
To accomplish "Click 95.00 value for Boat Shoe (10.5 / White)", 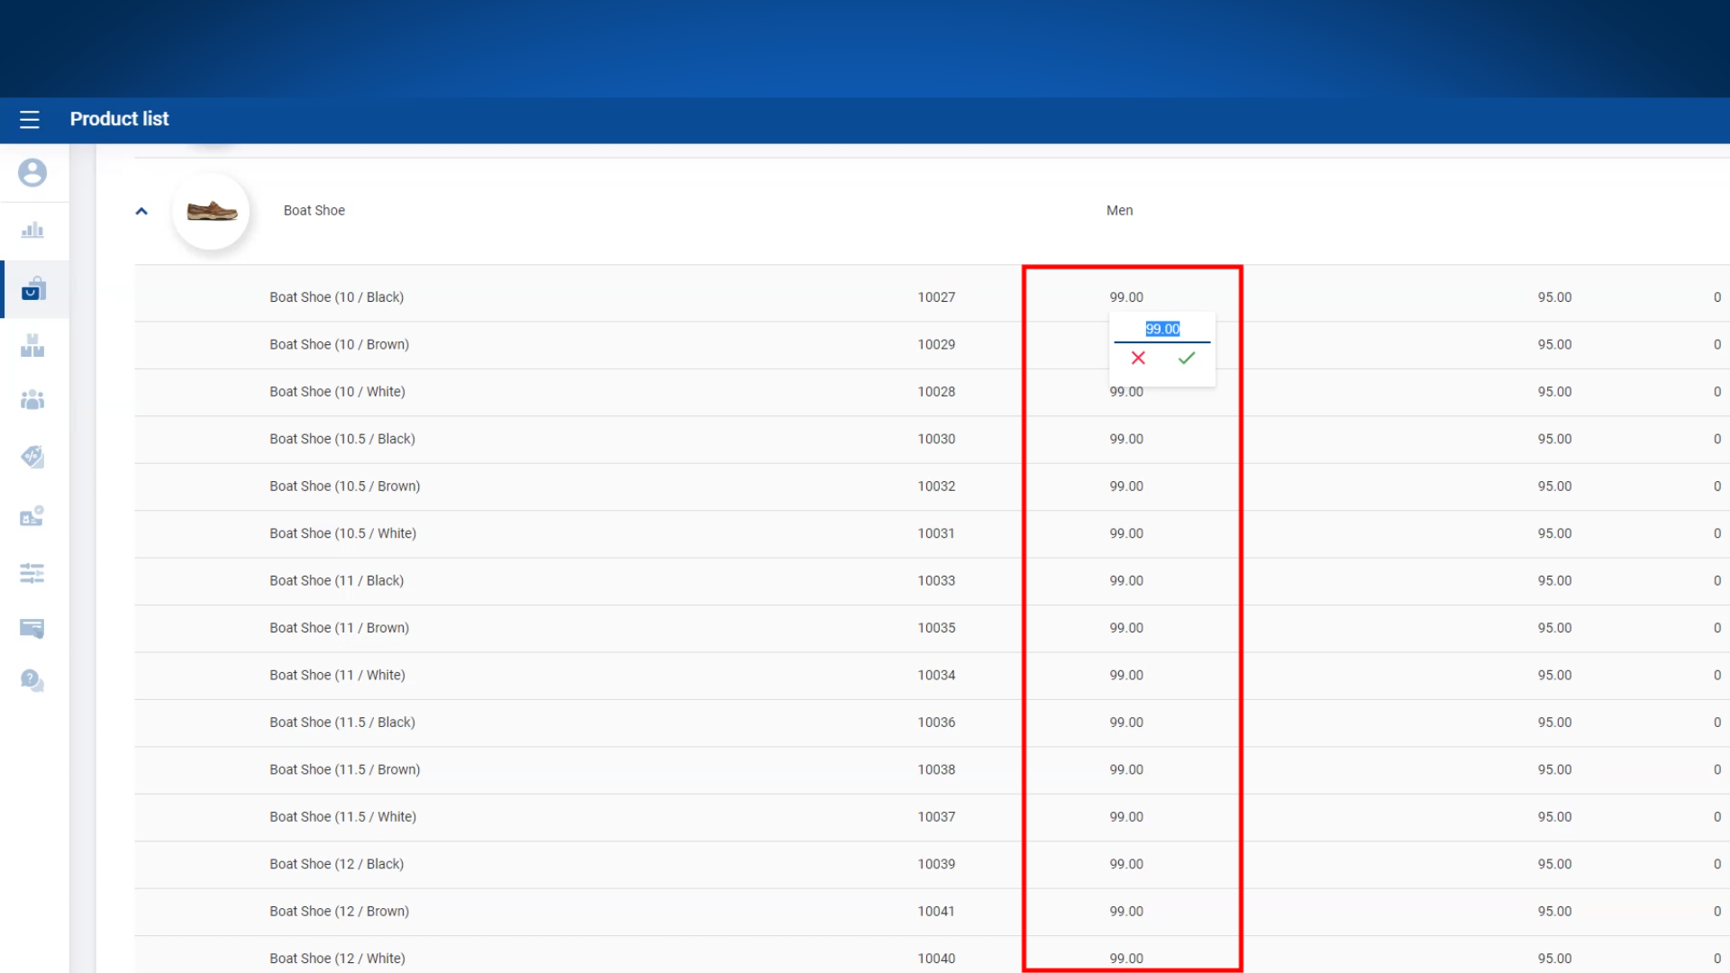I will [1553, 533].
